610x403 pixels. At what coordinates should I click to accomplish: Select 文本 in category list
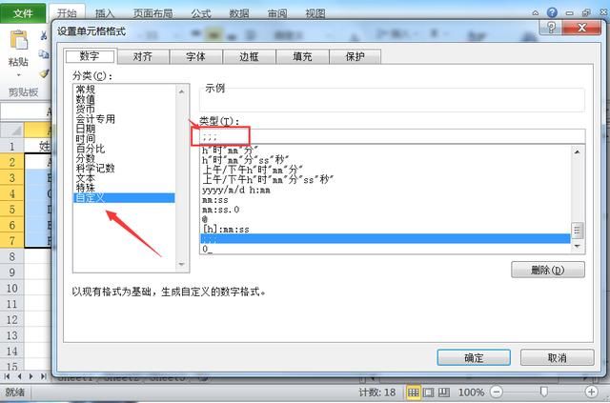(125, 178)
